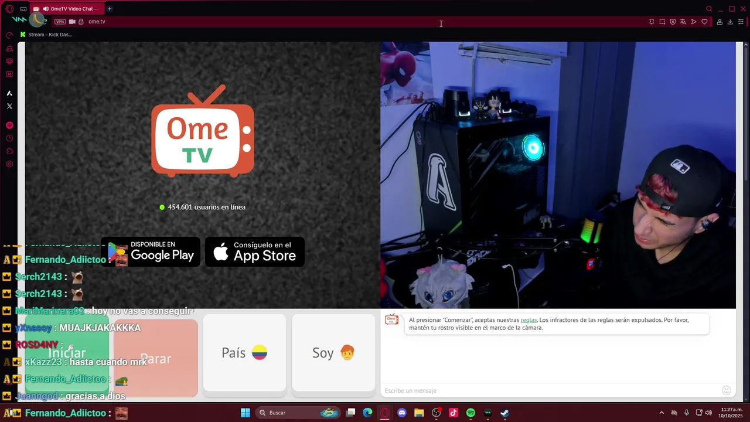Launch Microsoft Edge from the taskbar
Image resolution: width=750 pixels, height=422 pixels.
(367, 413)
